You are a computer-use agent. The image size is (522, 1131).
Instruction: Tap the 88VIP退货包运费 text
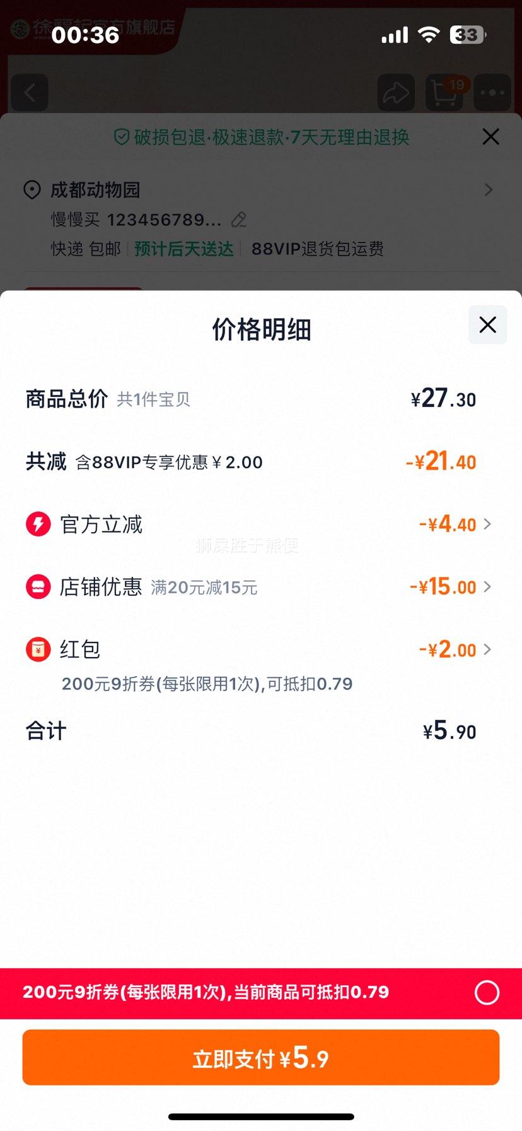pos(317,249)
